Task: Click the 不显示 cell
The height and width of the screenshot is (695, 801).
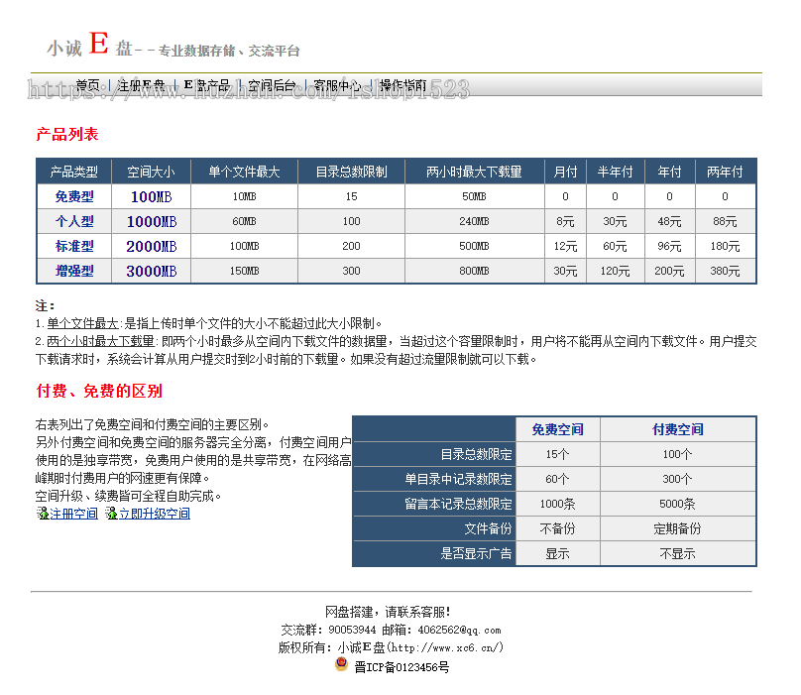Action: coord(678,553)
